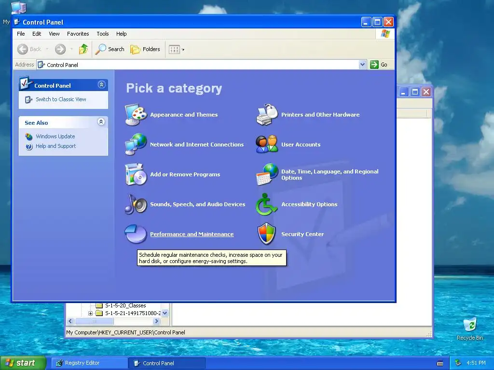The width and height of the screenshot is (494, 370).
Task: Click the Help and Support question icon
Action: point(29,146)
